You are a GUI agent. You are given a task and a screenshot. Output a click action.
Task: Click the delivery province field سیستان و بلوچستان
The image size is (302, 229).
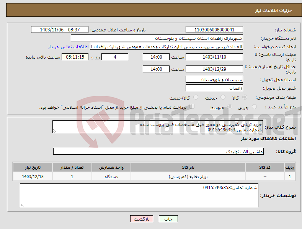tap(214, 79)
